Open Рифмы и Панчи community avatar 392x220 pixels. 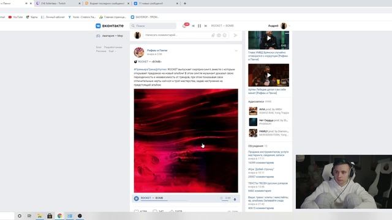[139, 52]
